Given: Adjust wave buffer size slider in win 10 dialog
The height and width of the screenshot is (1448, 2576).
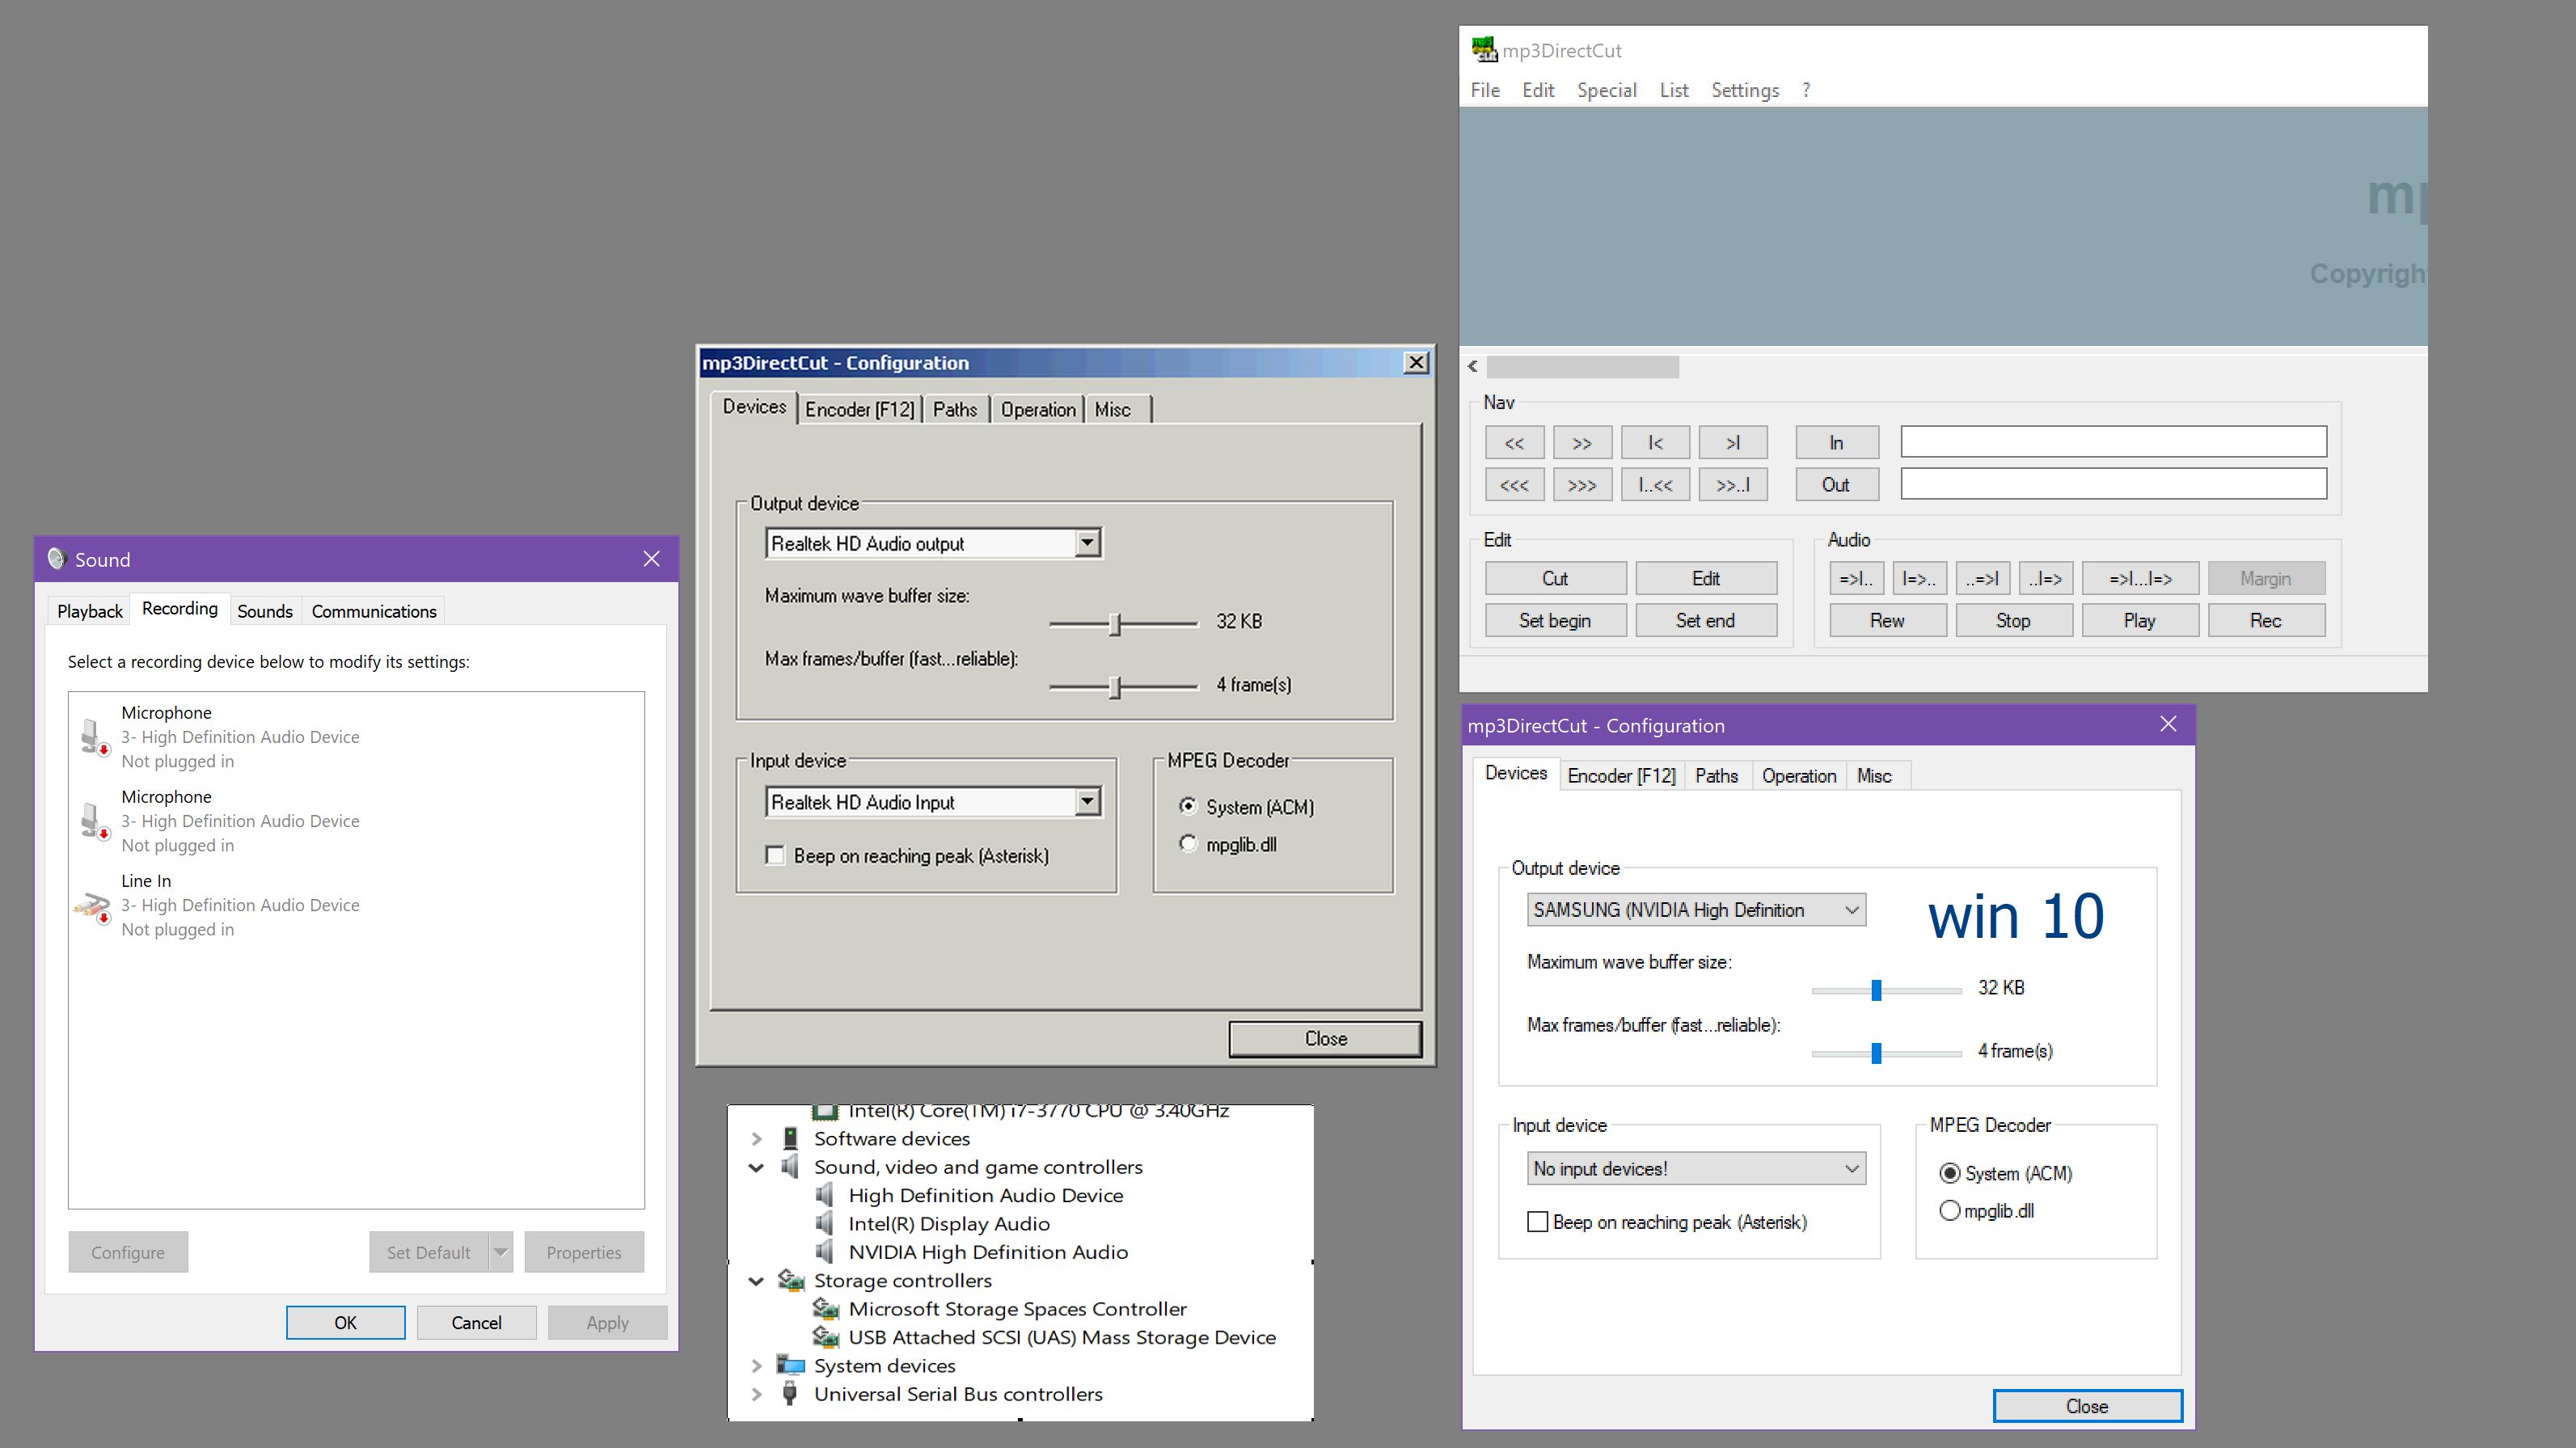Looking at the screenshot, I should click(1876, 990).
